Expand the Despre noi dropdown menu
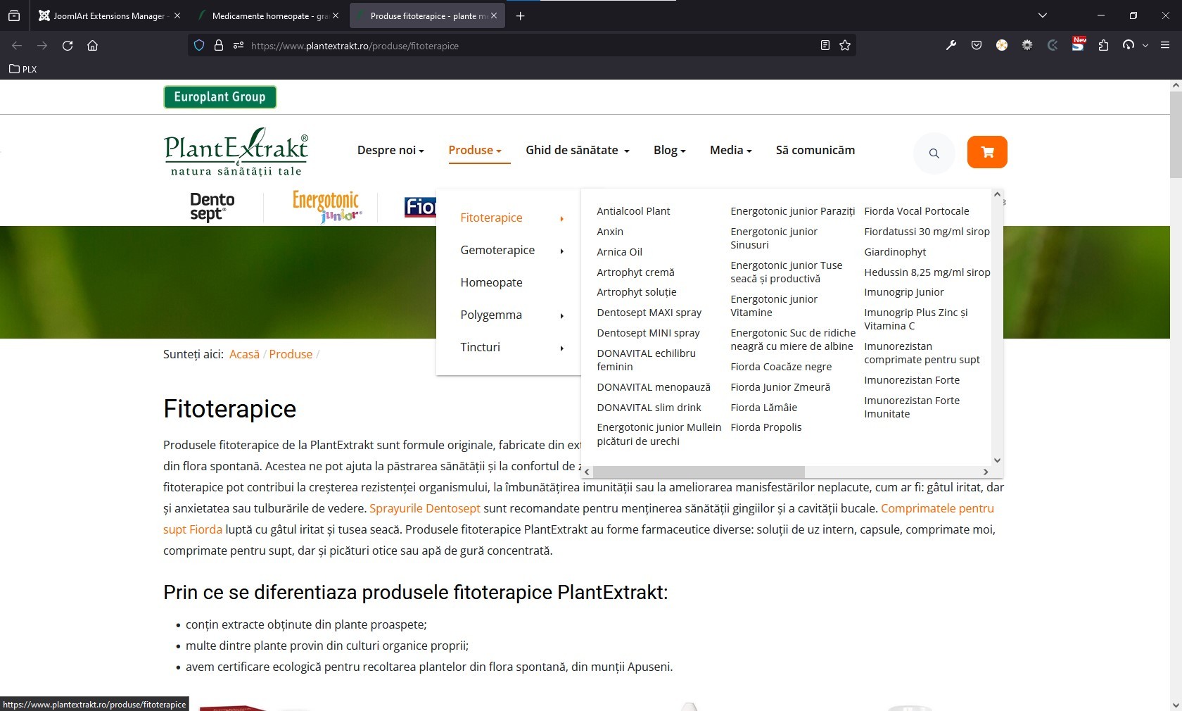Screen dimensions: 1182x711 [x=390, y=150]
